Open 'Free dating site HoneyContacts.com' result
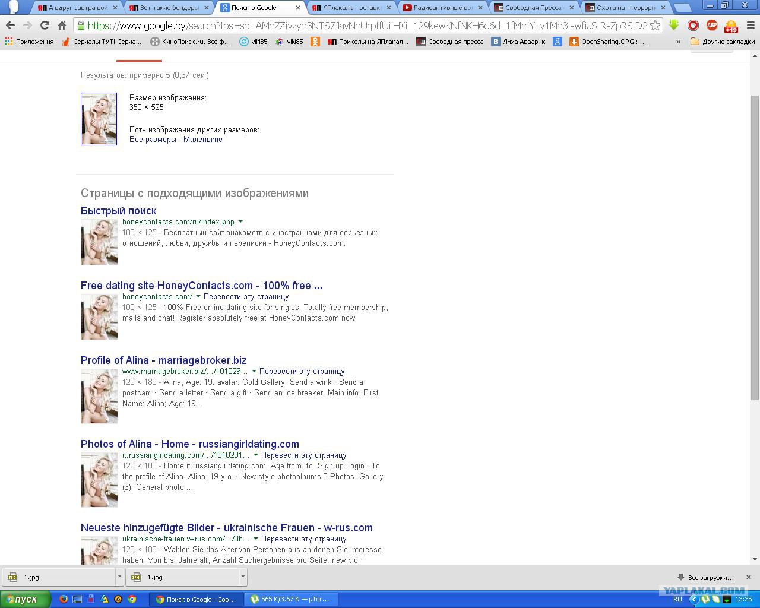The width and height of the screenshot is (760, 608). tap(202, 286)
